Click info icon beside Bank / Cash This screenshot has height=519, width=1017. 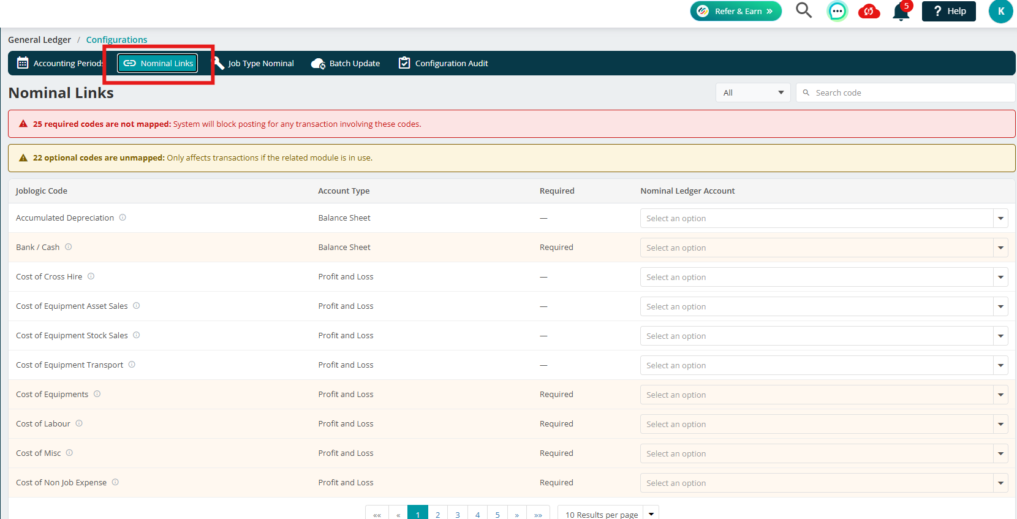coord(69,247)
